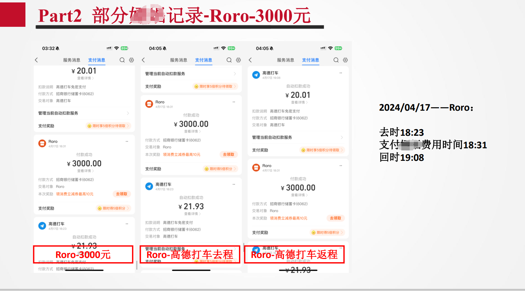Select the red Roro-高德打车返程 label box

coord(294,254)
